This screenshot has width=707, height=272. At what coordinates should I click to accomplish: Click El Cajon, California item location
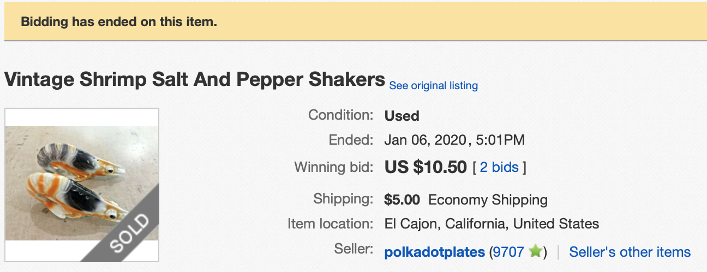click(x=492, y=224)
